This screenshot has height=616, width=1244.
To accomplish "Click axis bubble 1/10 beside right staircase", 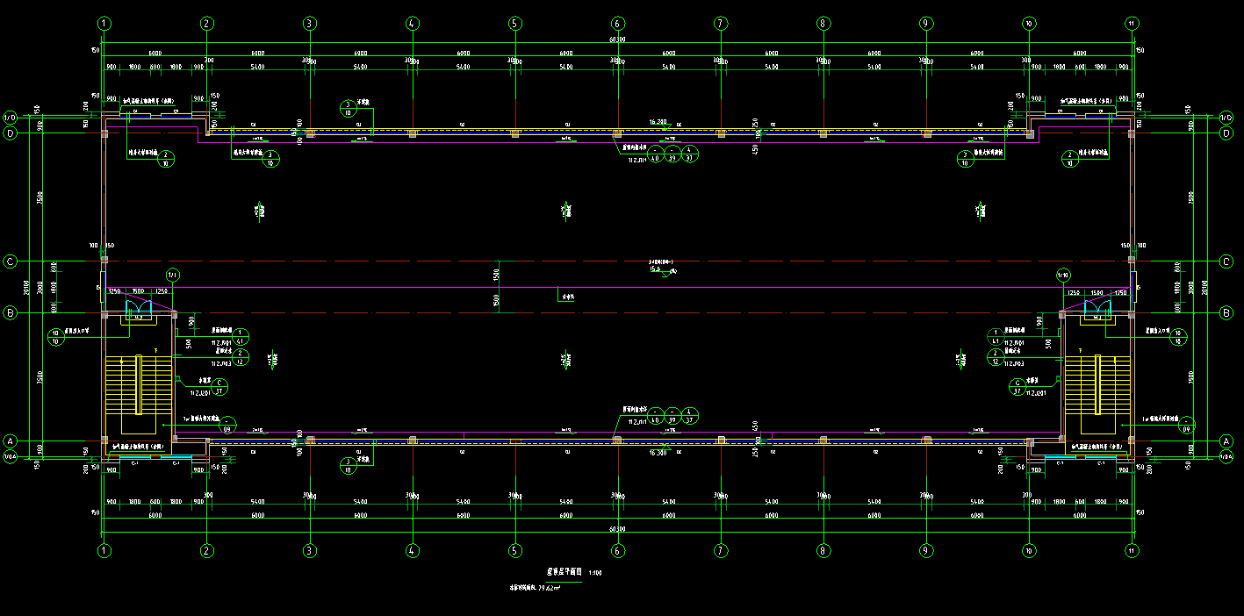I will click(x=1062, y=275).
